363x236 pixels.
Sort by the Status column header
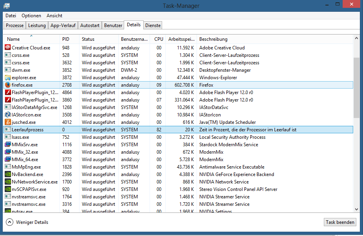(x=99, y=39)
